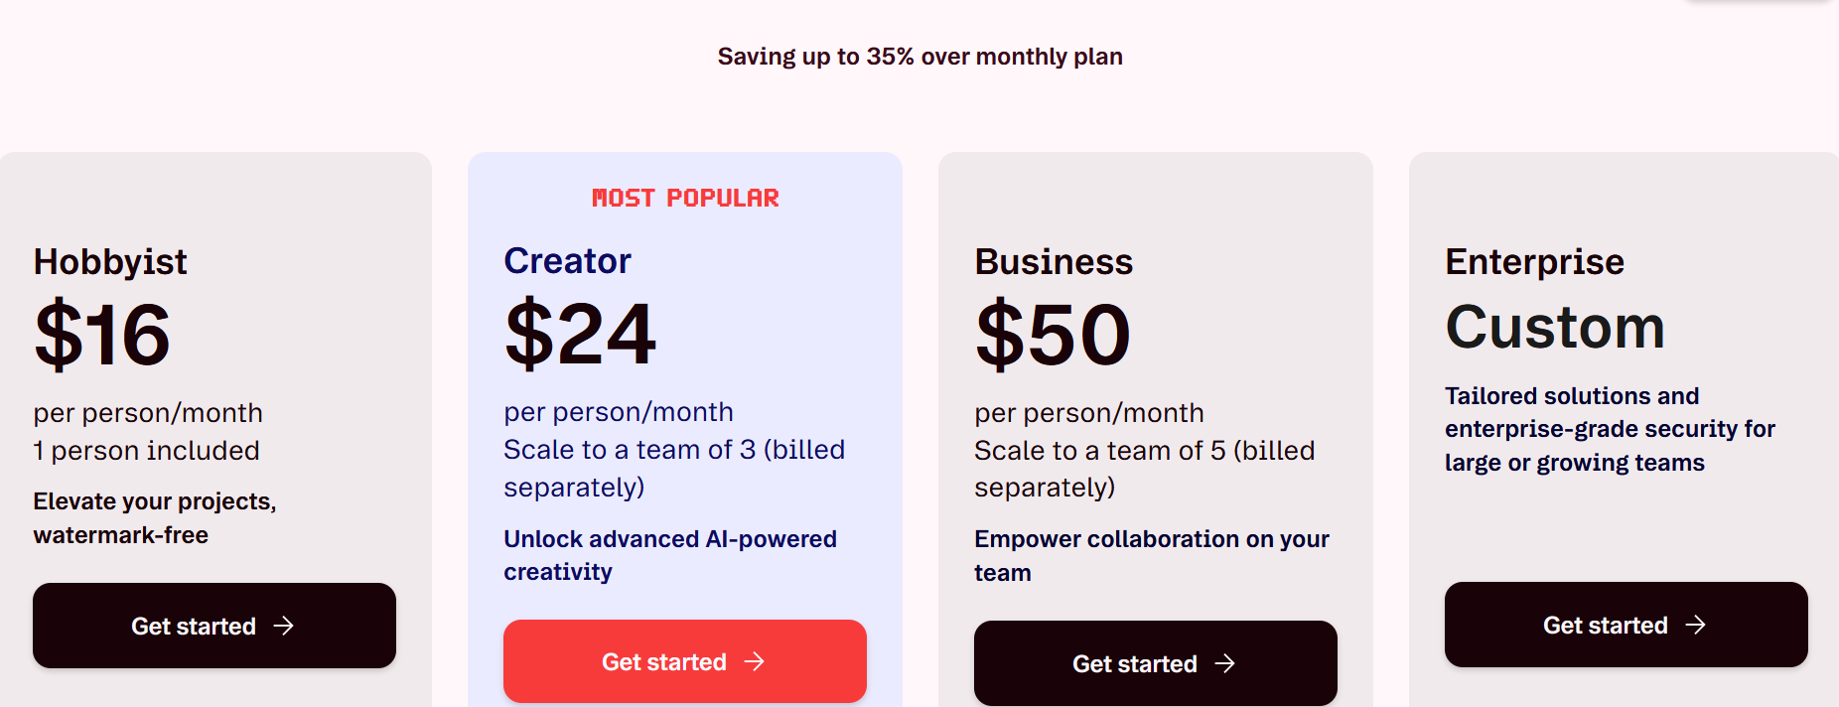Click the Custom pricing text for Enterprise
Screen dimensions: 1839x707
[1555, 328]
